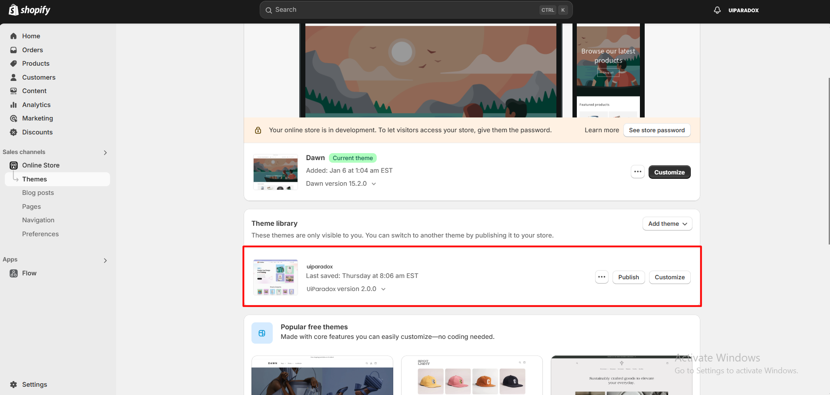This screenshot has width=830, height=395.
Task: Click the Analytics bar chart icon
Action: [x=13, y=105]
